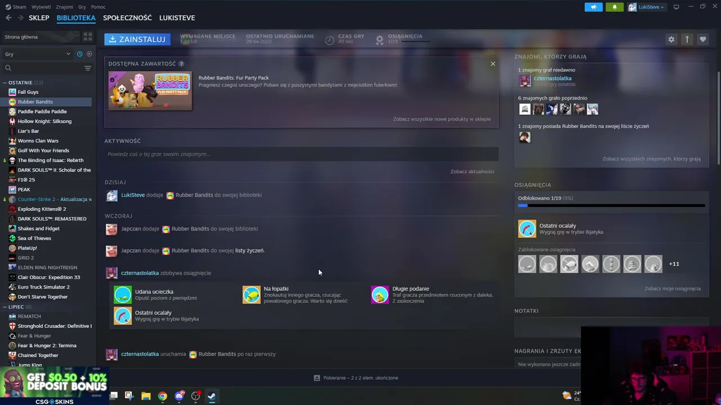This screenshot has height=405, width=721.
Task: Add Rubber Bandits to favorites heart
Action: pos(702,39)
